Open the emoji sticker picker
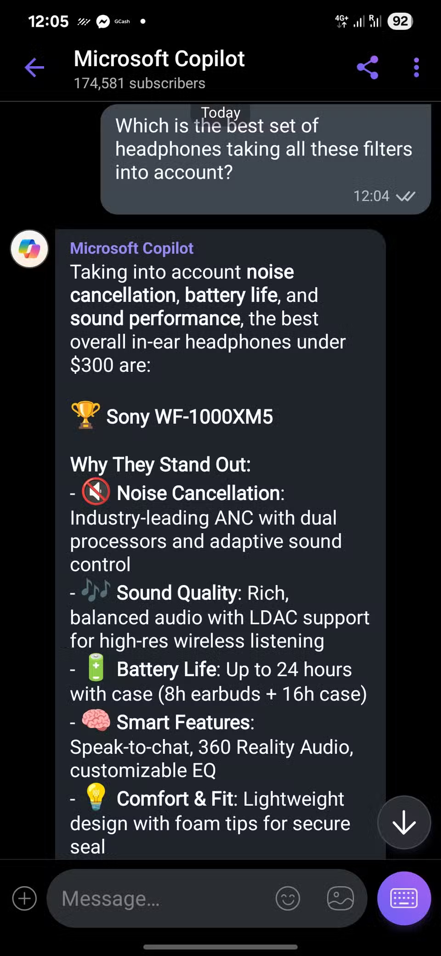 288,898
